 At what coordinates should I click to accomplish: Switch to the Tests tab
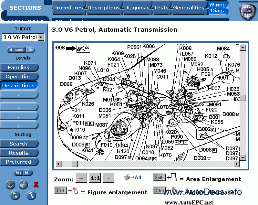click(161, 8)
